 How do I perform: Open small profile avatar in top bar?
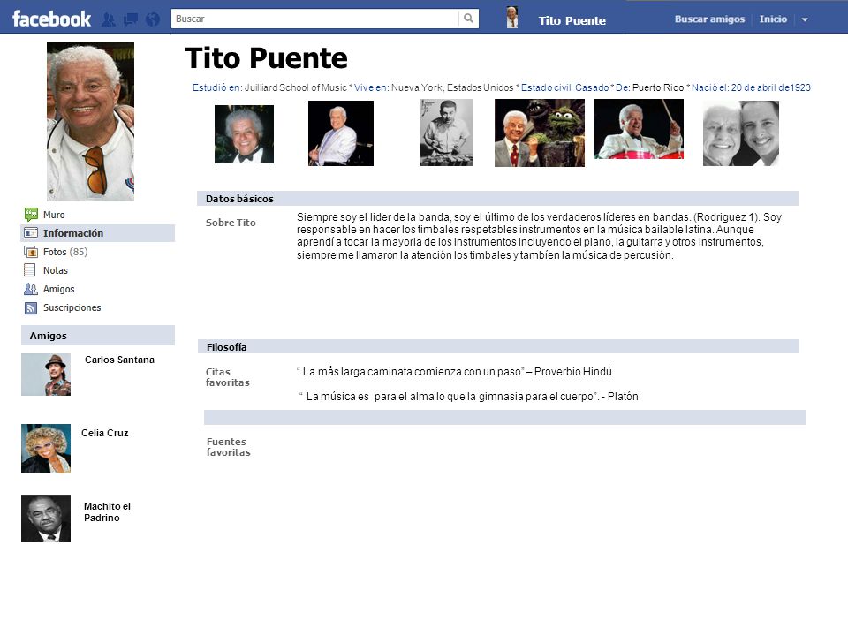tap(511, 18)
